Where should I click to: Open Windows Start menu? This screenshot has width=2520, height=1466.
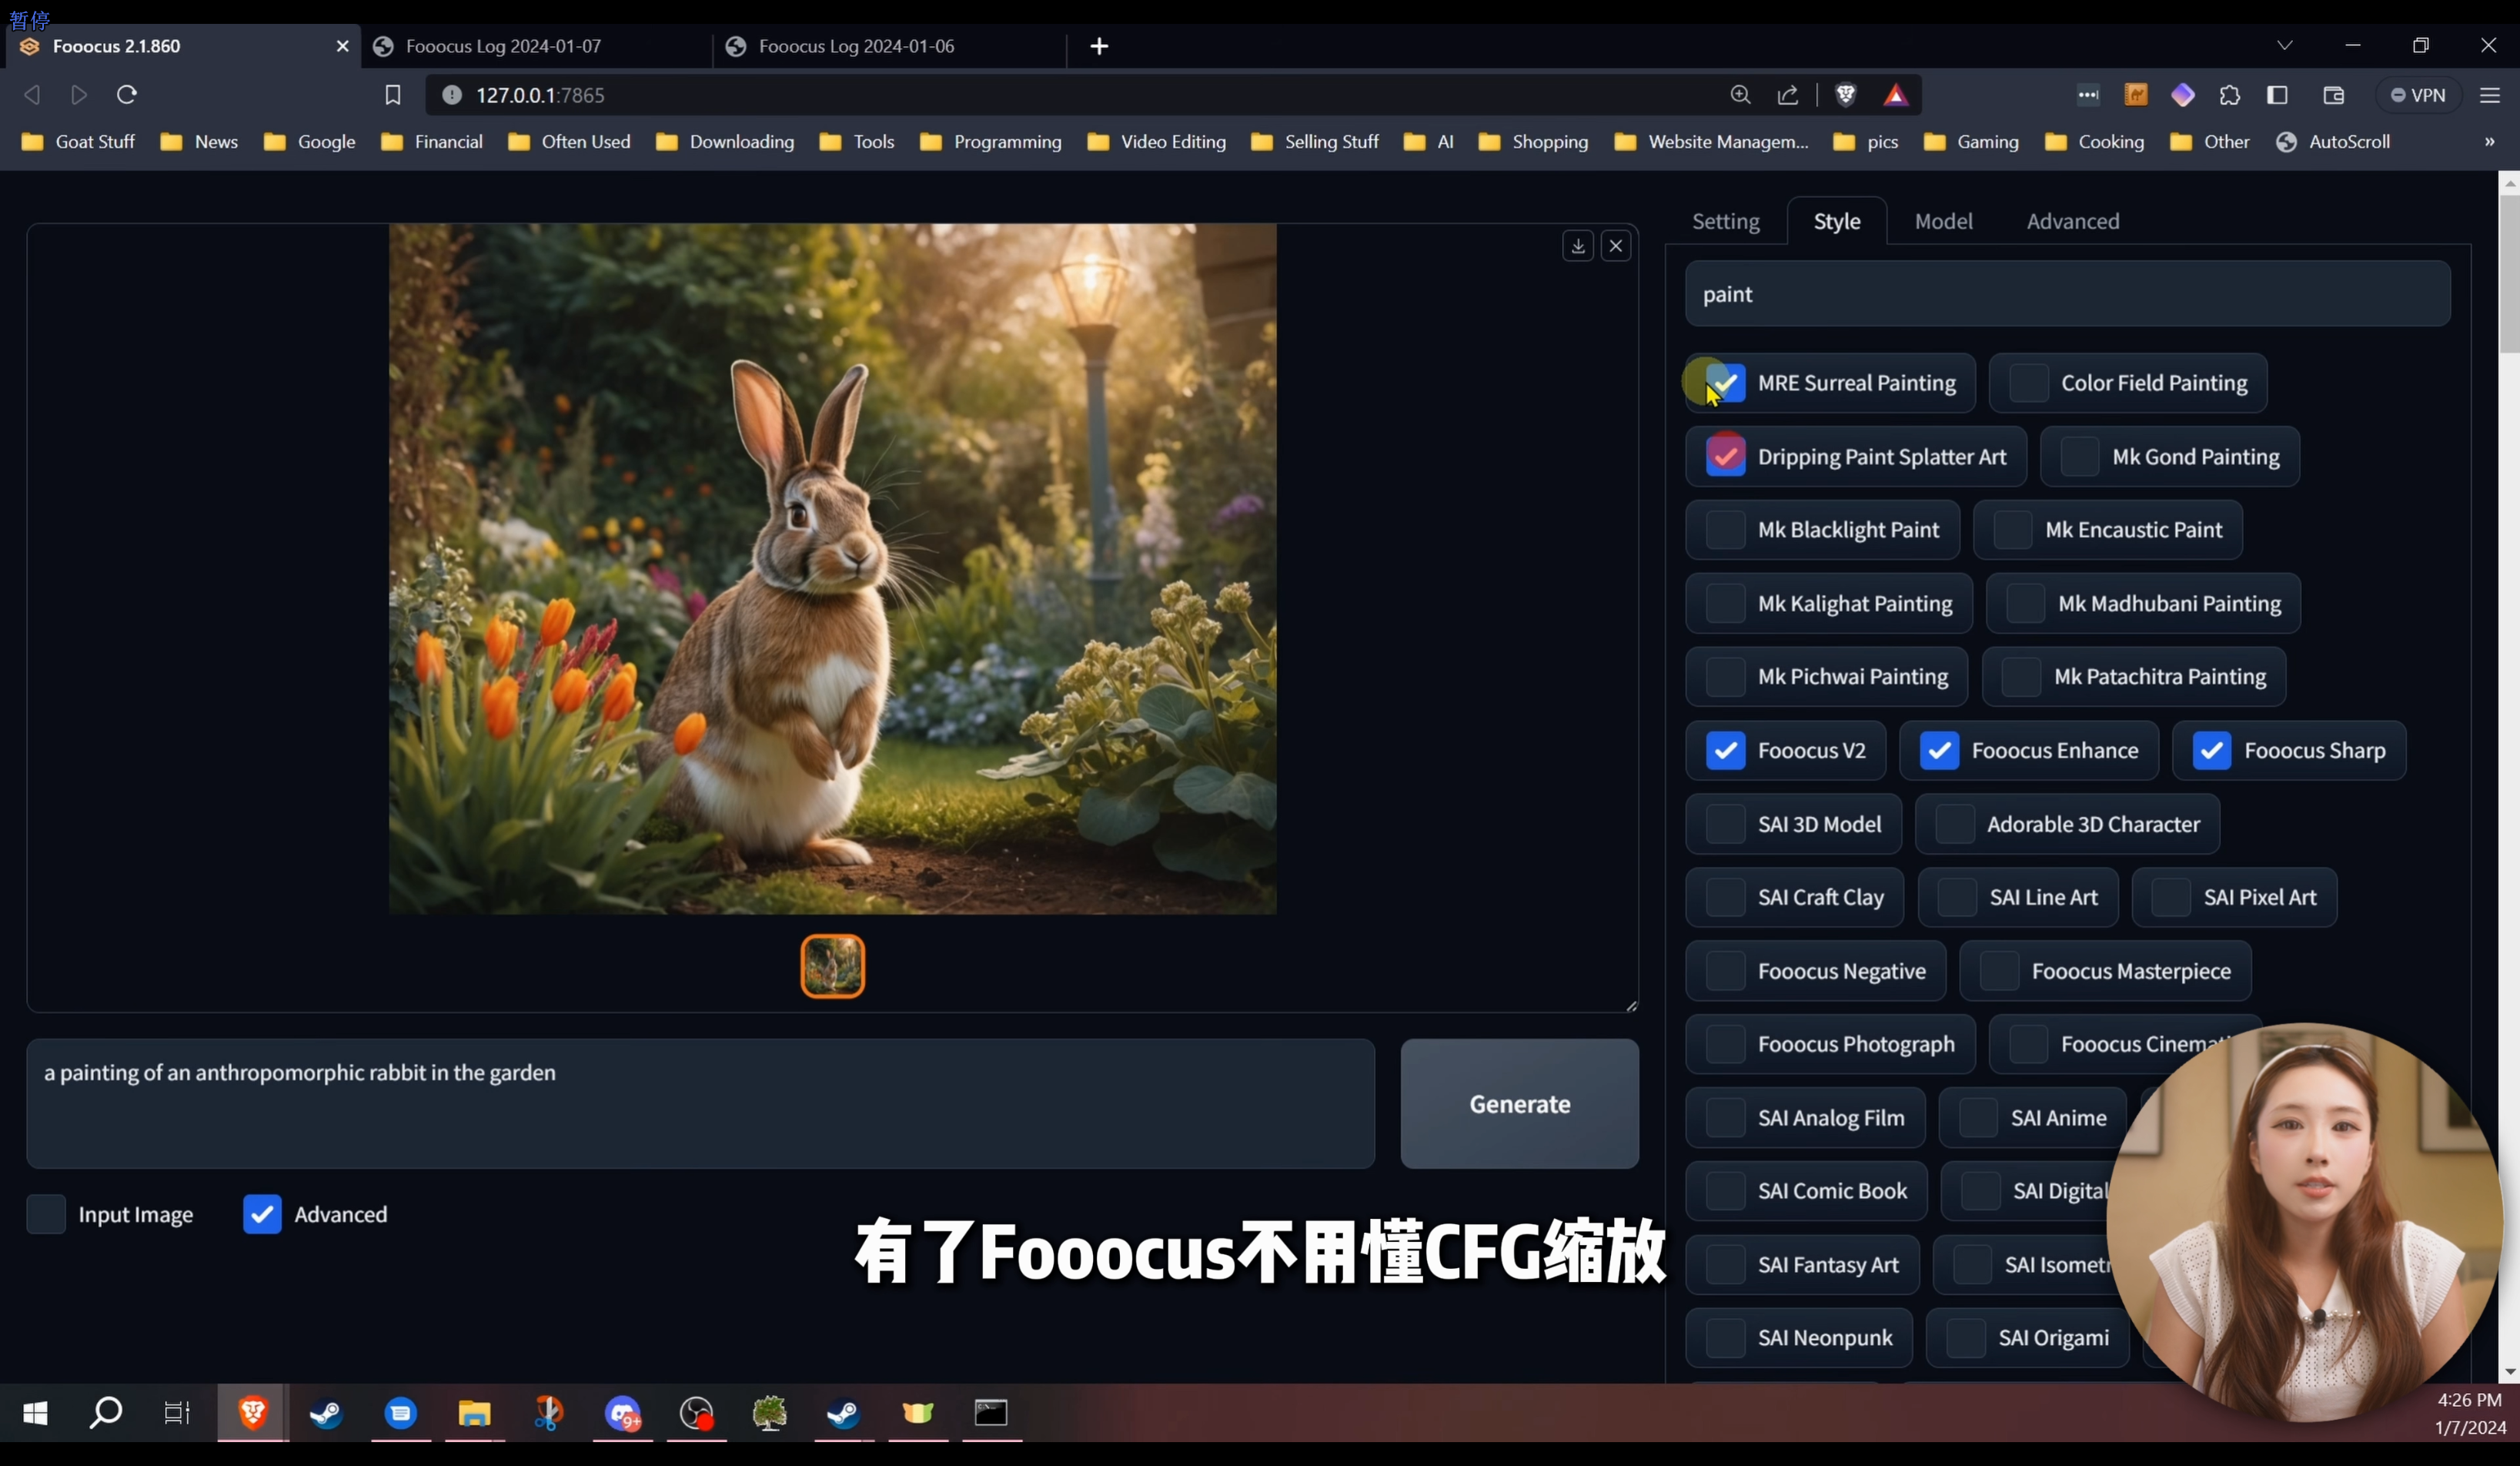[x=35, y=1413]
